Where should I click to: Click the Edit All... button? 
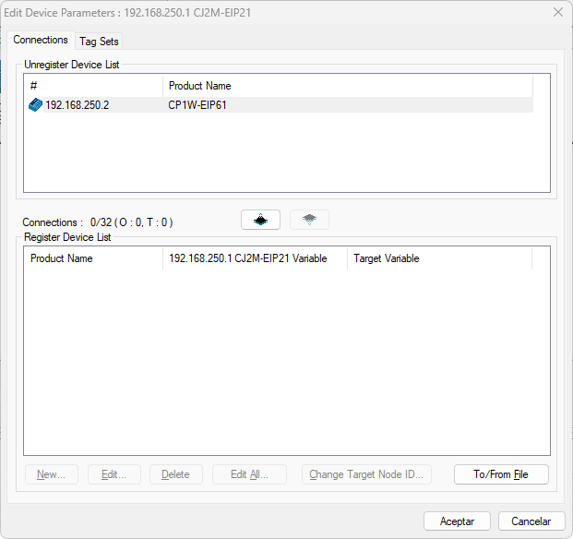249,474
